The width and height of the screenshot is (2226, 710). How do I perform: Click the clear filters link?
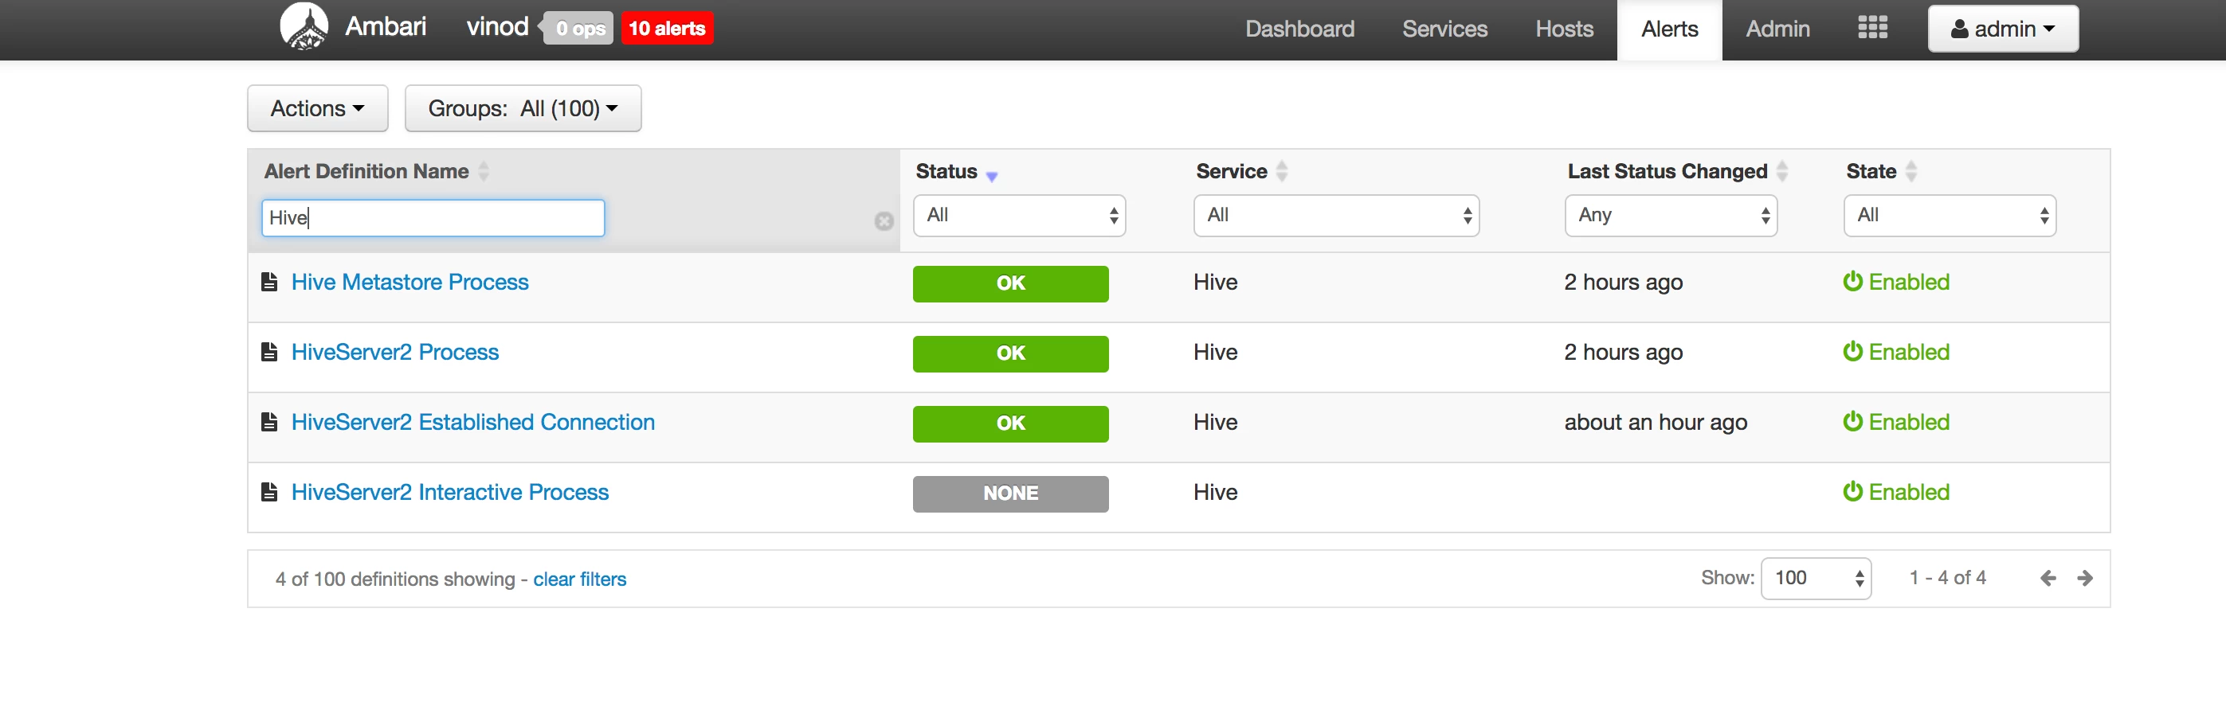click(x=579, y=579)
